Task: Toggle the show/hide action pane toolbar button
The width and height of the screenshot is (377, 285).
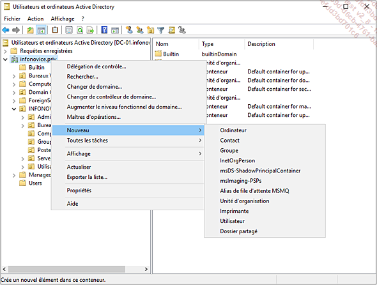Action: click(x=115, y=30)
